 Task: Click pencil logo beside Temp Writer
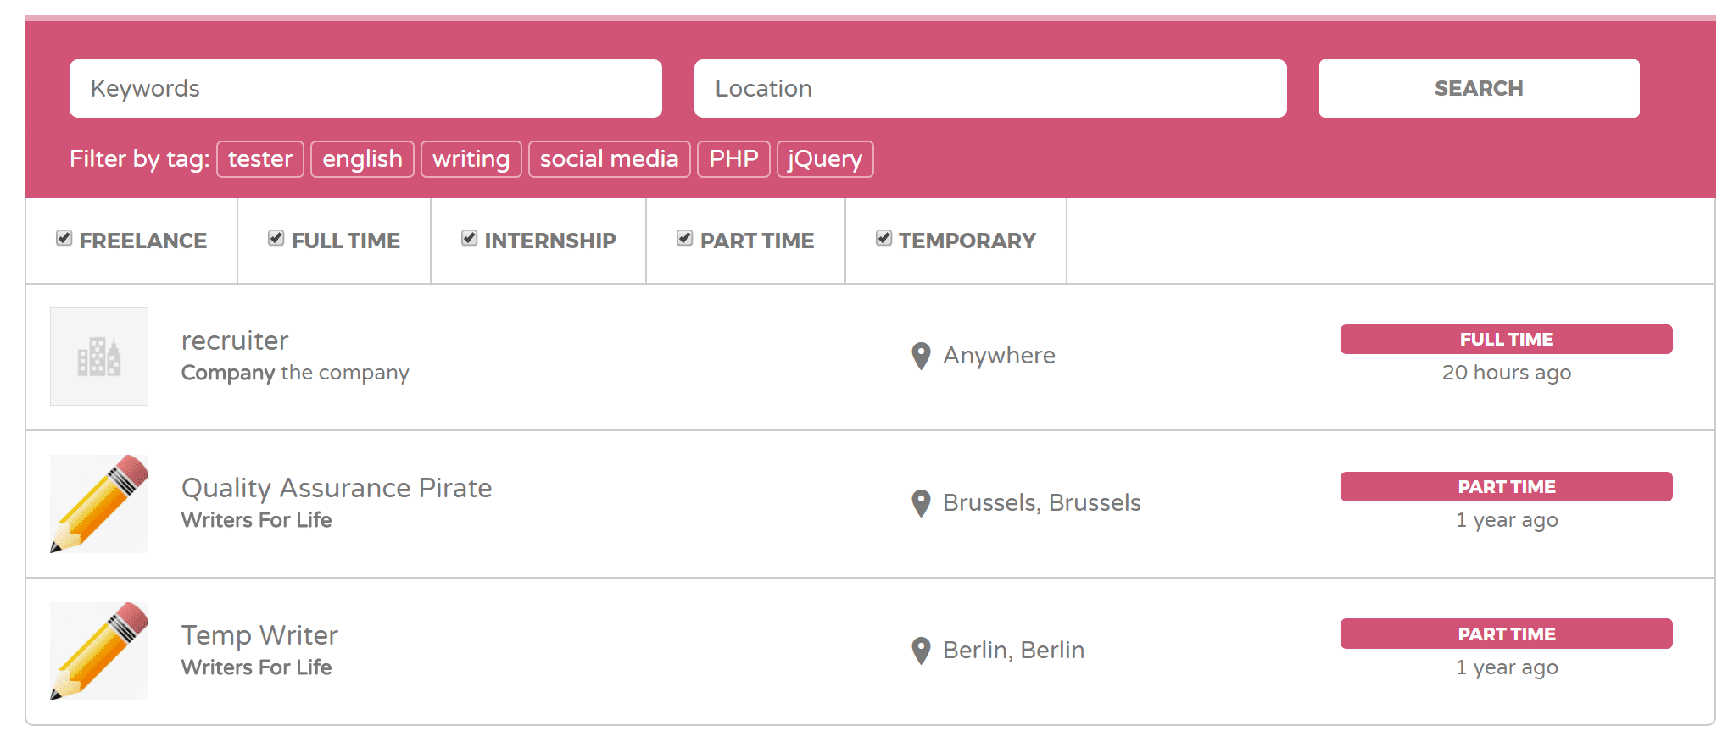[99, 651]
